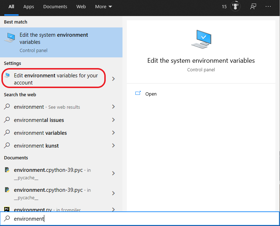Click the PyCharm icon next to environment.py
This screenshot has height=226, width=280.
click(7, 210)
